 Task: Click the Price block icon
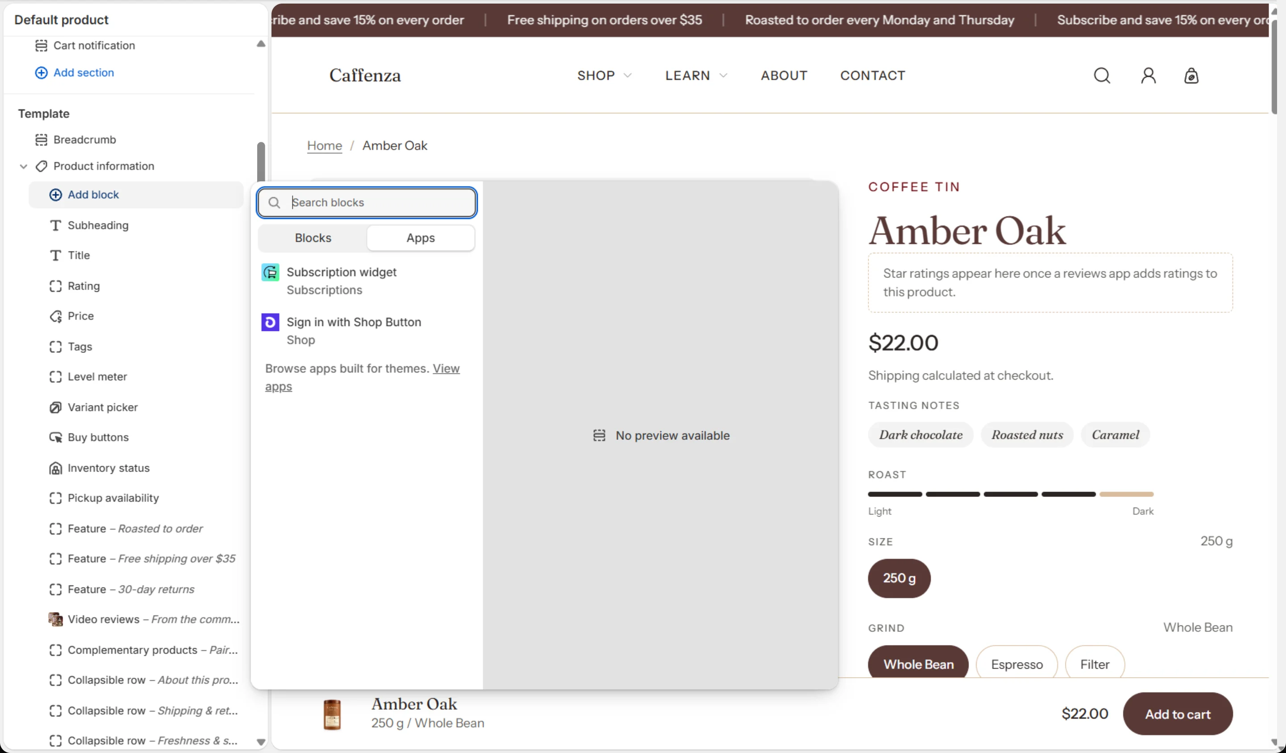(56, 316)
